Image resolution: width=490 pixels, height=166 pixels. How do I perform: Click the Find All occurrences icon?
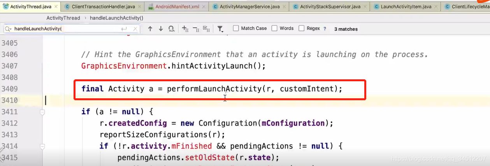[172, 29]
